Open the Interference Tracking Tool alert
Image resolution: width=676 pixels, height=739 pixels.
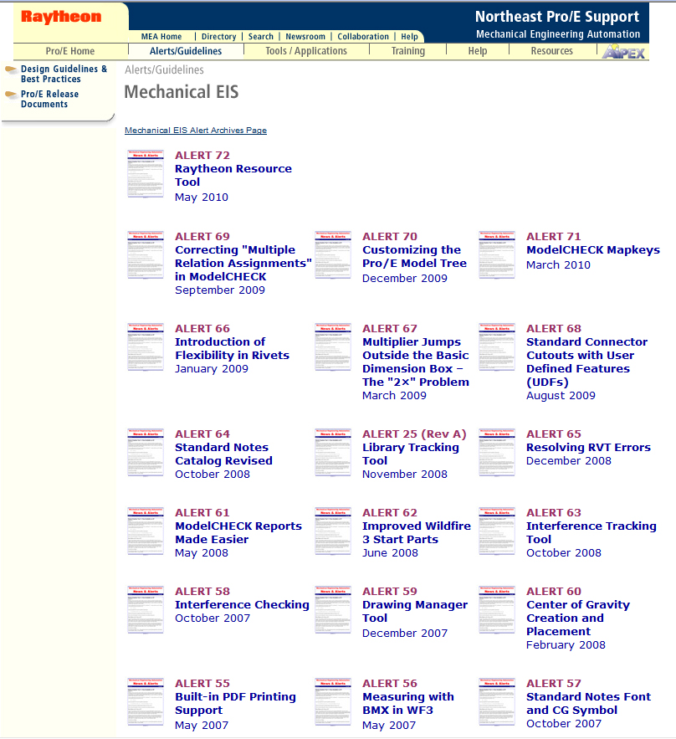click(x=591, y=532)
